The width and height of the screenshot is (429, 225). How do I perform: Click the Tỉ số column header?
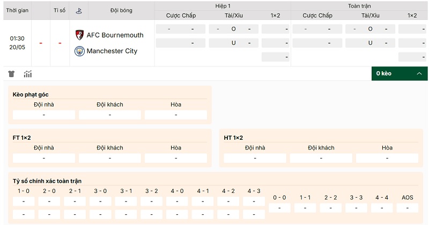pos(60,10)
